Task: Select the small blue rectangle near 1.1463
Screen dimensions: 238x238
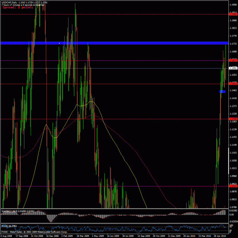Action: (222, 91)
